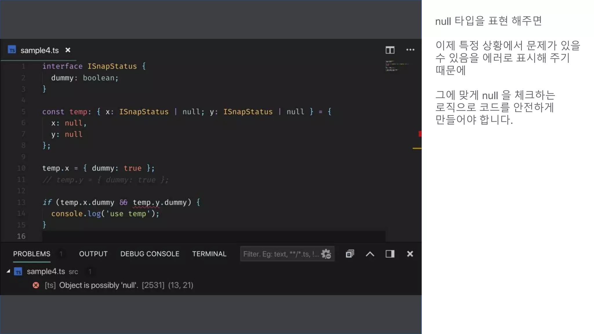Switch to the OUTPUT panel tab
Image resolution: width=594 pixels, height=334 pixels.
[x=93, y=254]
